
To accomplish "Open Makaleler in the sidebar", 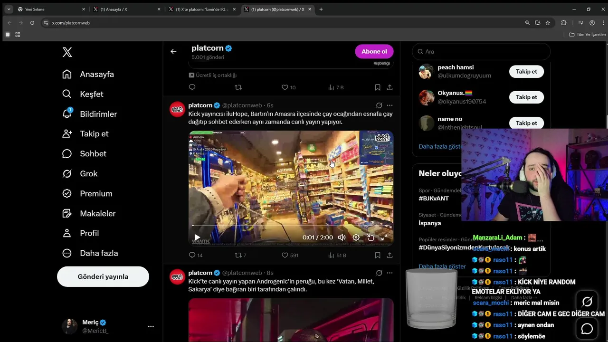I will [x=89, y=213].
